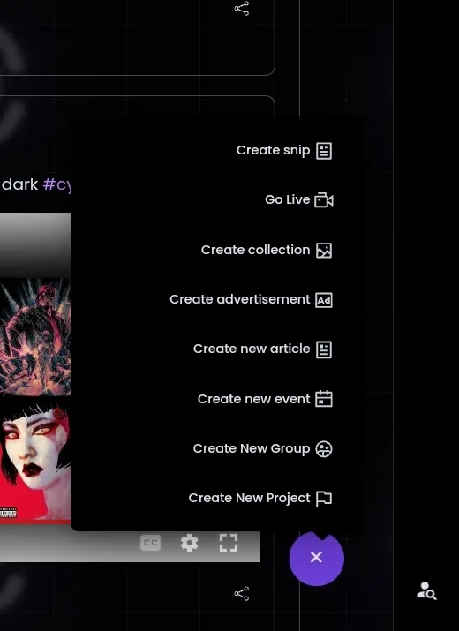This screenshot has width=459, height=631.
Task: Click the share icon on the upper post card
Action: point(242,9)
